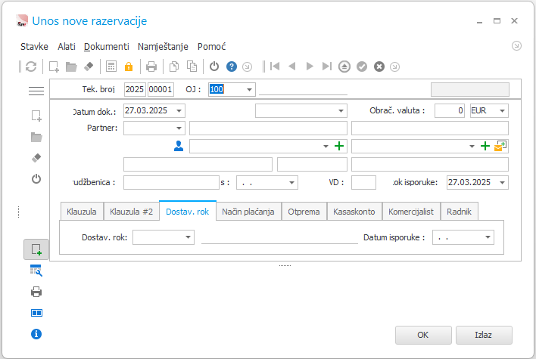
Task: Click the table search magnifier sidebar icon
Action: point(36,271)
